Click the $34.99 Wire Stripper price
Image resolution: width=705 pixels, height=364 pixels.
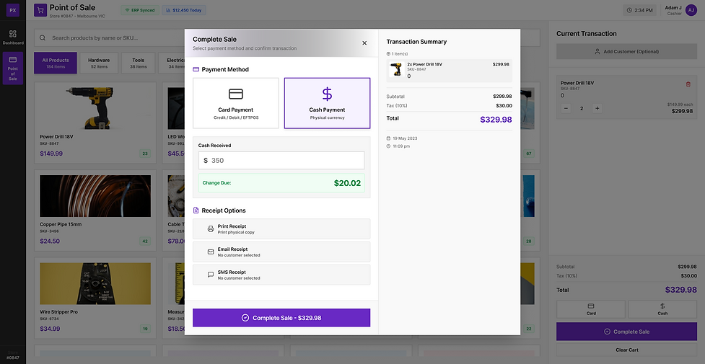click(x=50, y=329)
